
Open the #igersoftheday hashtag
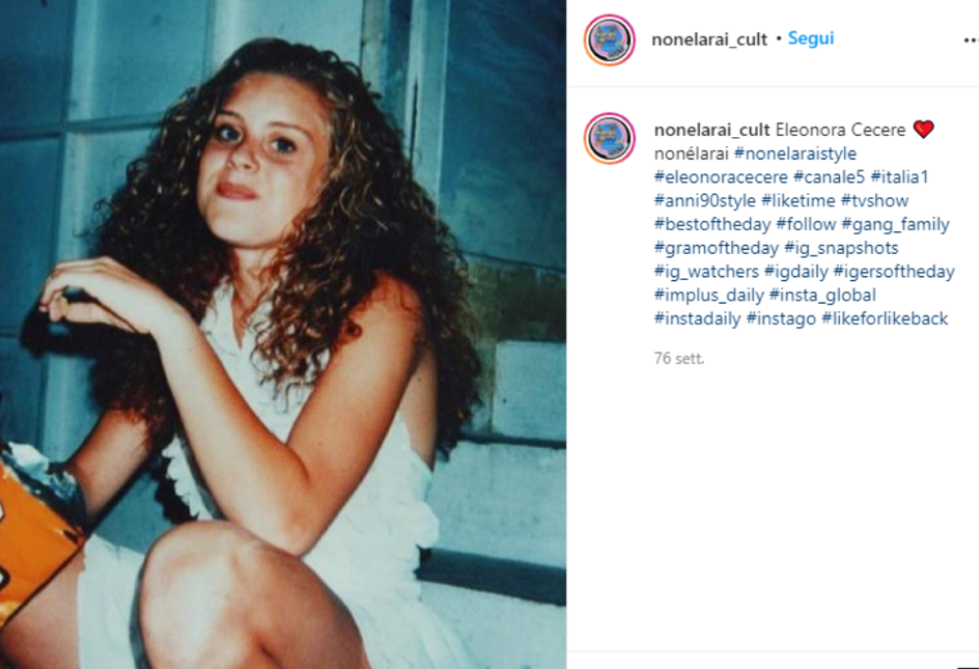(894, 271)
